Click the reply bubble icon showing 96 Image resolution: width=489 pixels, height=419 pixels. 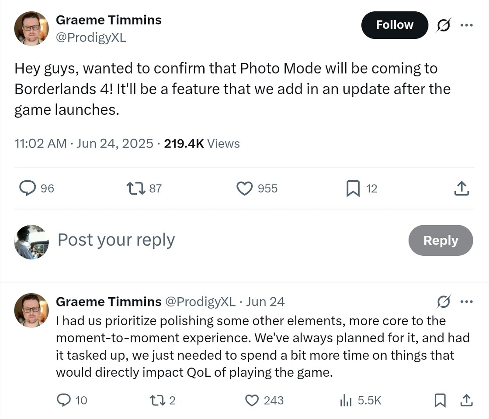pos(28,188)
